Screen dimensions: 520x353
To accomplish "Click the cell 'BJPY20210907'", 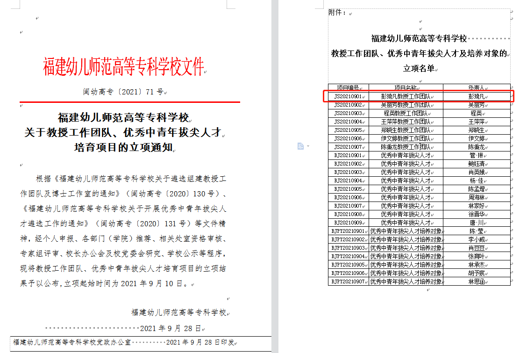I will [348, 281].
